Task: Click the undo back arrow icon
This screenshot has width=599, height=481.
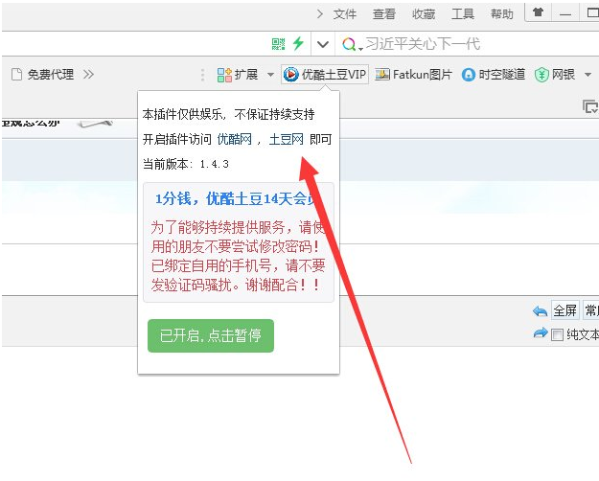Action: tap(540, 311)
